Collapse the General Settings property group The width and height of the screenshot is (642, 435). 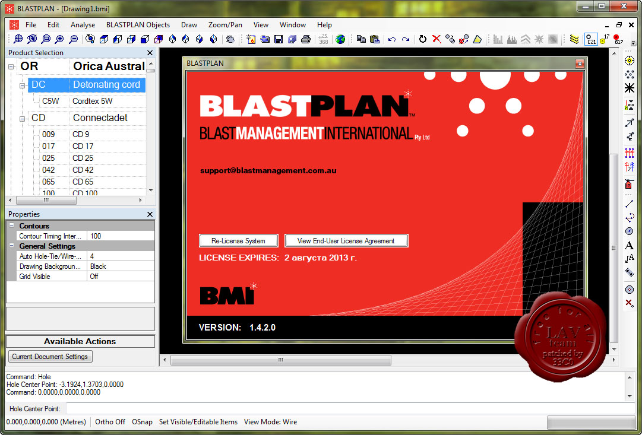[x=11, y=246]
